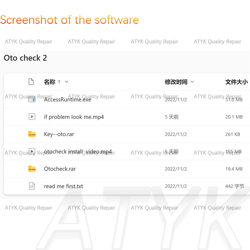Screen dimensions: 250x250
Task: Click the 2022/11/2 date beside Key--oto.rar
Action: click(x=176, y=134)
